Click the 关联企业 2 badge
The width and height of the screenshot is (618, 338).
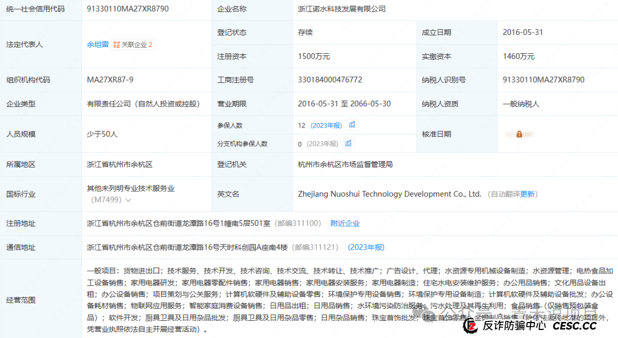click(133, 45)
